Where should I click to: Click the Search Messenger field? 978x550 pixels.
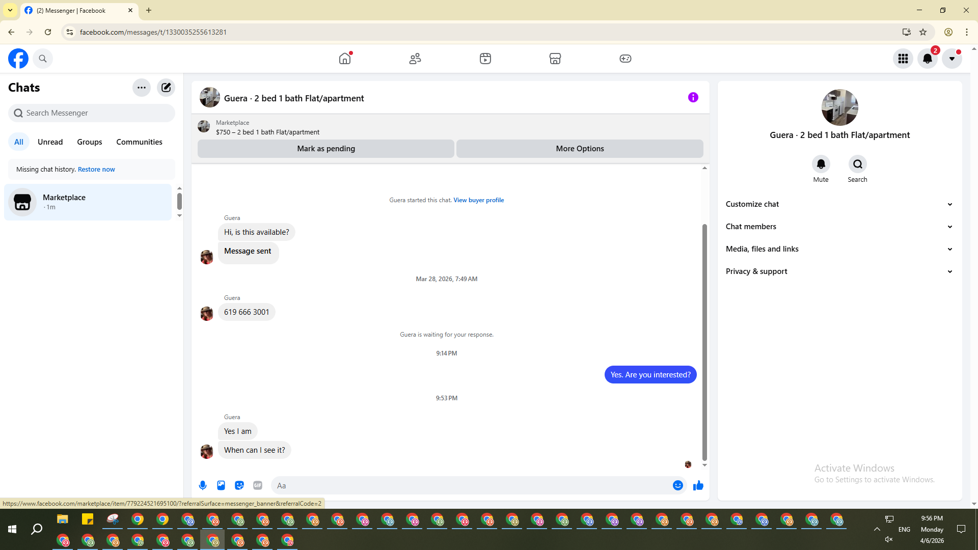(x=92, y=113)
